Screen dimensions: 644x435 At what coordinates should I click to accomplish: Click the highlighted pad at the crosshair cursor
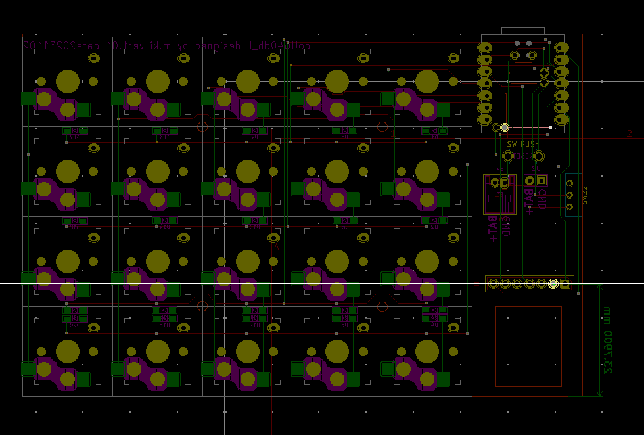tap(553, 284)
